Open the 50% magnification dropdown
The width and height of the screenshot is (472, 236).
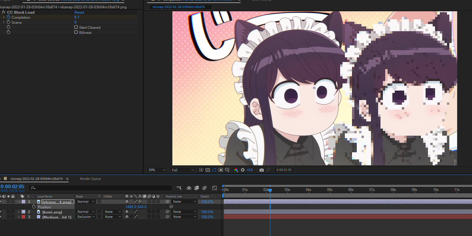[x=156, y=170]
